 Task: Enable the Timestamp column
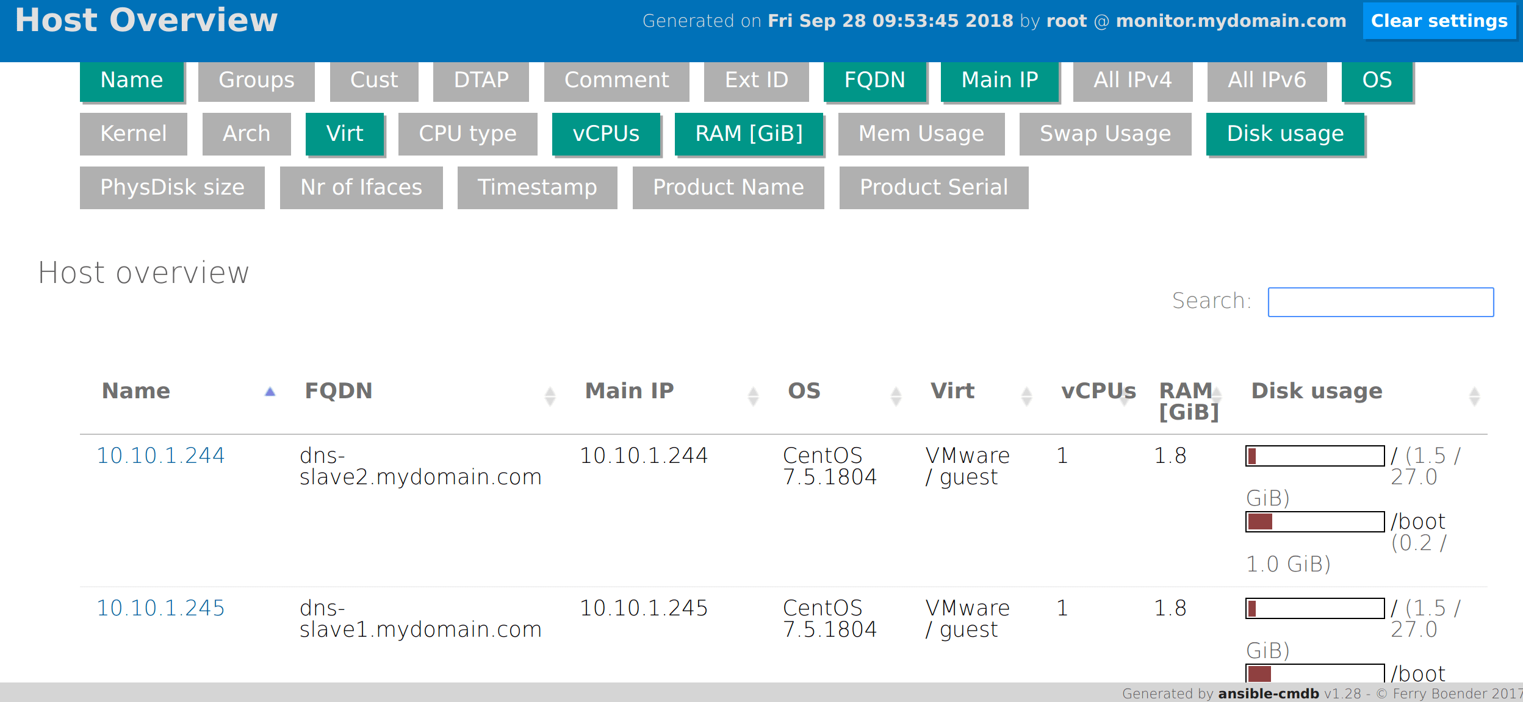[x=538, y=187]
